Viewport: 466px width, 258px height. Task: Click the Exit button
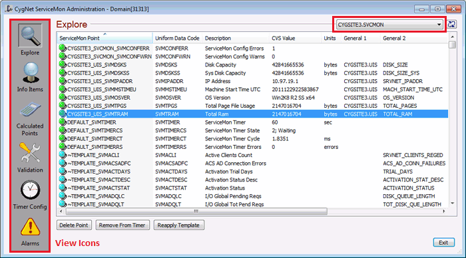tap(443, 243)
